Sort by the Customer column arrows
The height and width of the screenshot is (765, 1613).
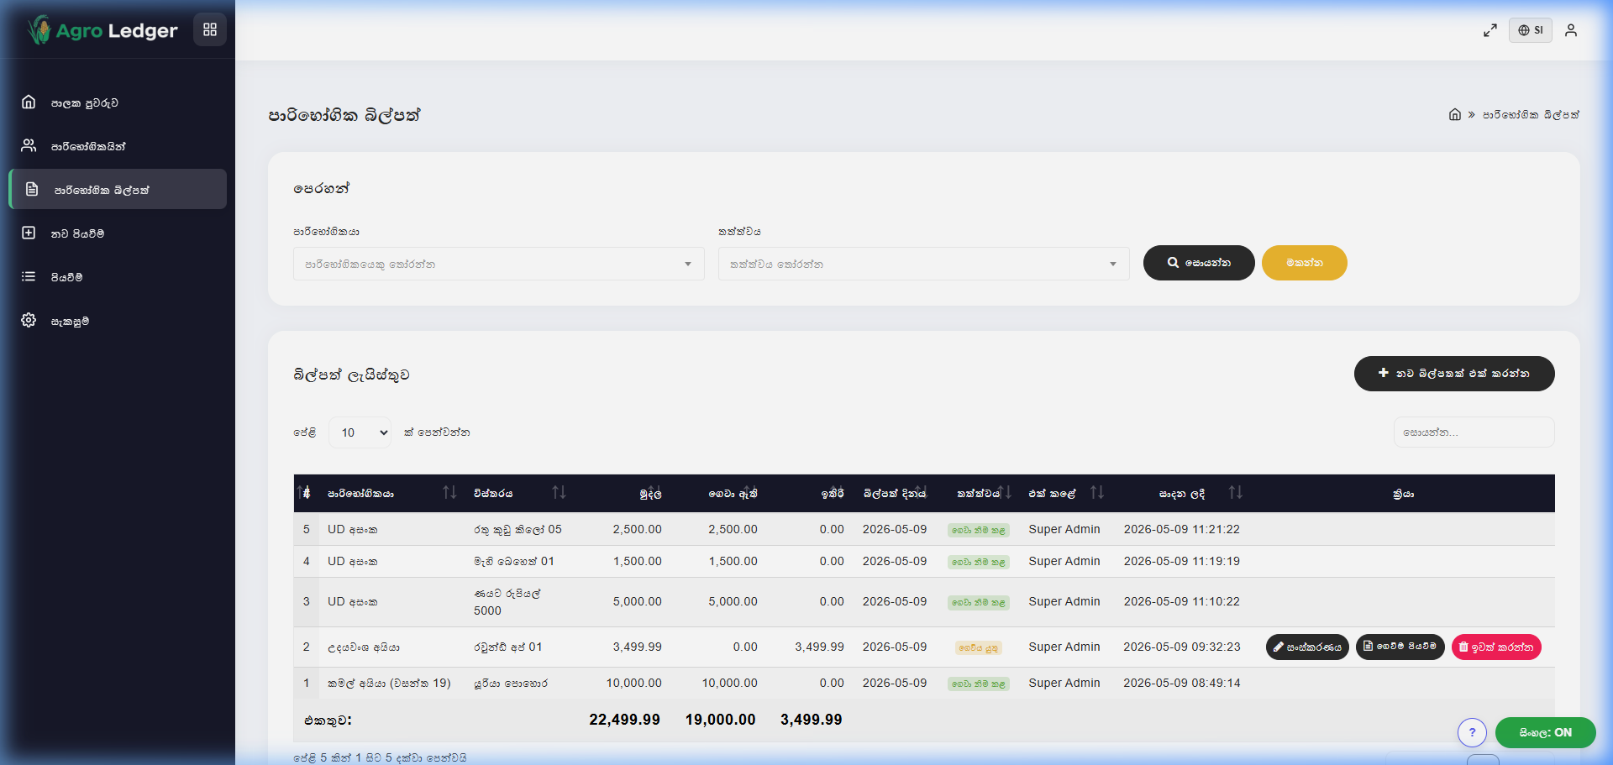pos(449,493)
